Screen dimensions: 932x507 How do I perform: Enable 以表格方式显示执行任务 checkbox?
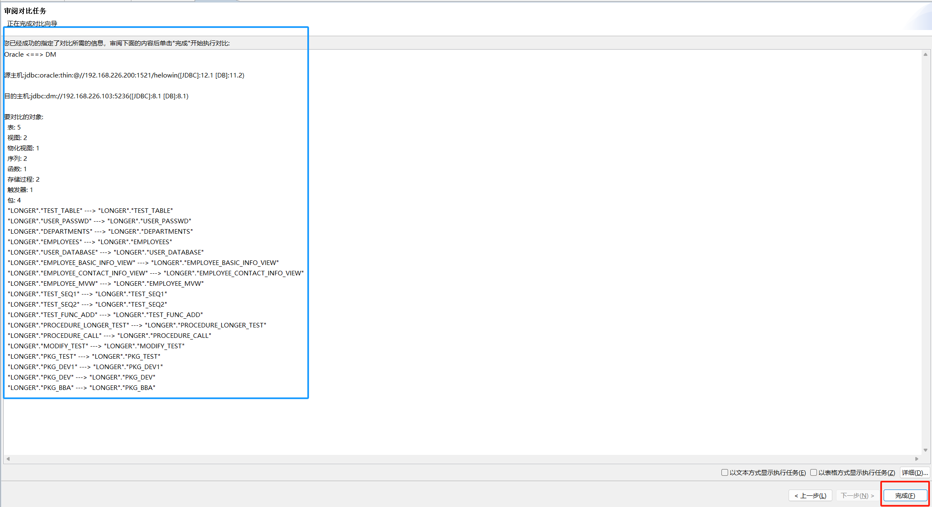coord(814,472)
